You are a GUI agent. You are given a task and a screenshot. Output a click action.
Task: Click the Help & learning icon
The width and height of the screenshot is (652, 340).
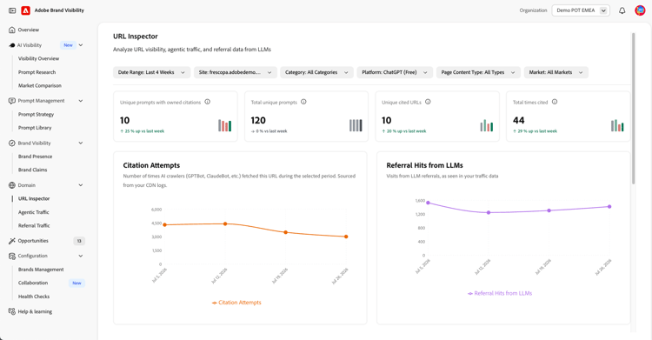pos(11,311)
